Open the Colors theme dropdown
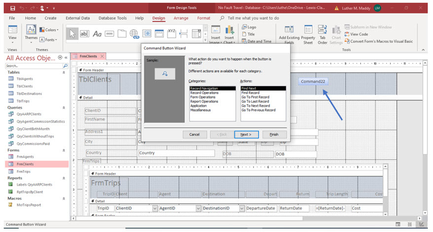The height and width of the screenshot is (232, 433). pyautogui.click(x=49, y=29)
